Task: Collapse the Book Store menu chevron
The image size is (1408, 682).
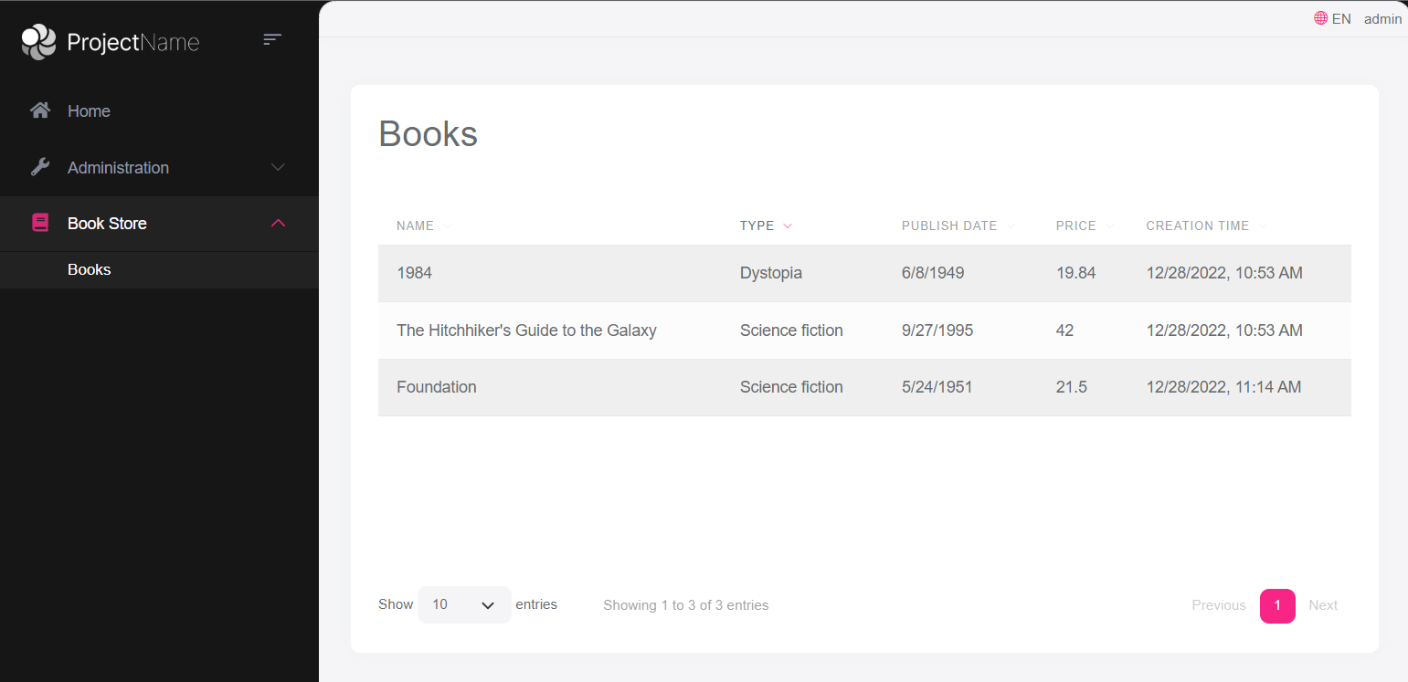Action: pyautogui.click(x=278, y=222)
